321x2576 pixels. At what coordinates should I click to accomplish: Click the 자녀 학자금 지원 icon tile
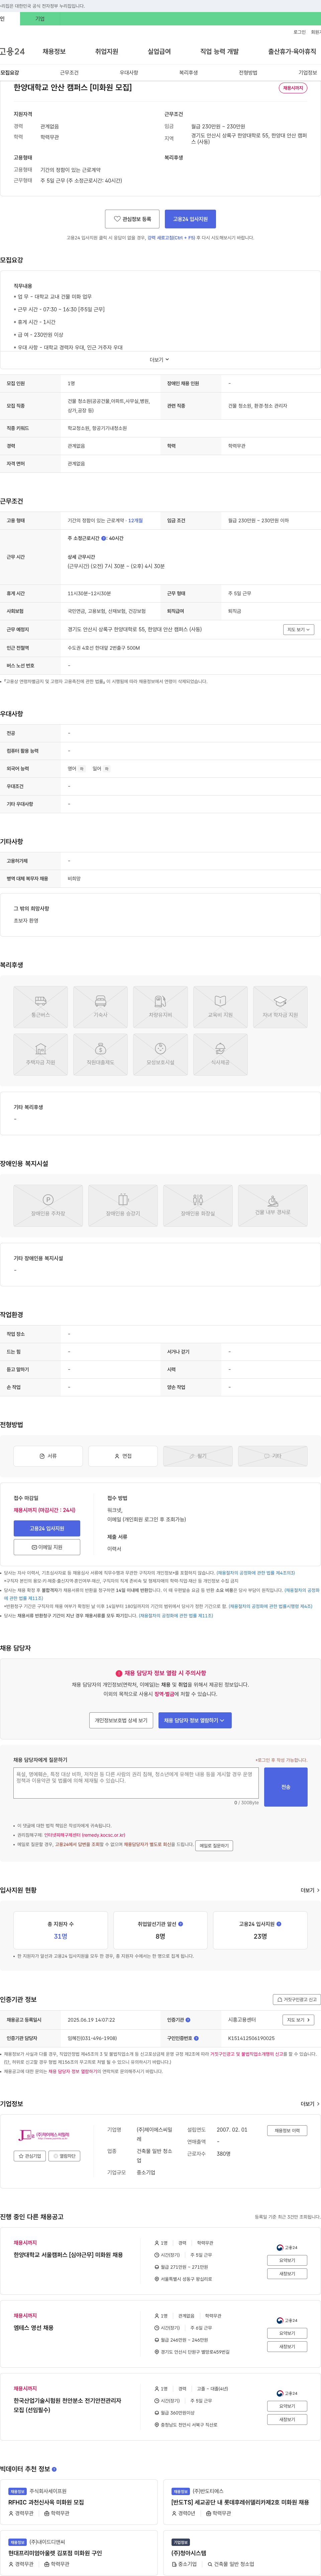click(x=280, y=1007)
